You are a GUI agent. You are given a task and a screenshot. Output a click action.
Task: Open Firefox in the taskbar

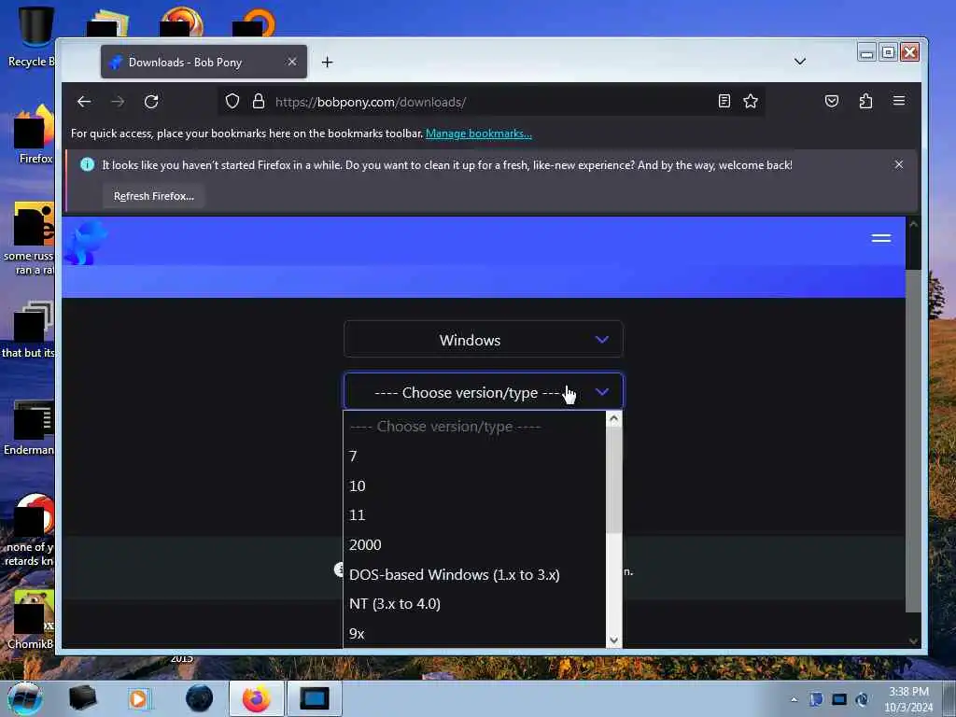coord(257,698)
